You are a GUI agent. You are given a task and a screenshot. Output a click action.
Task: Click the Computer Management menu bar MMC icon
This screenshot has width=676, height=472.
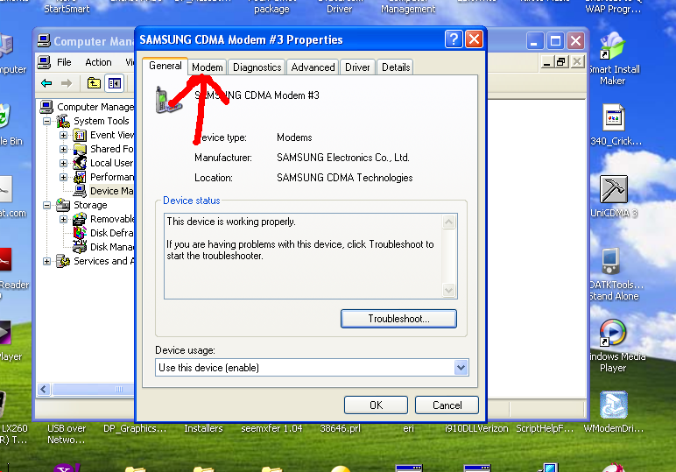click(x=44, y=62)
